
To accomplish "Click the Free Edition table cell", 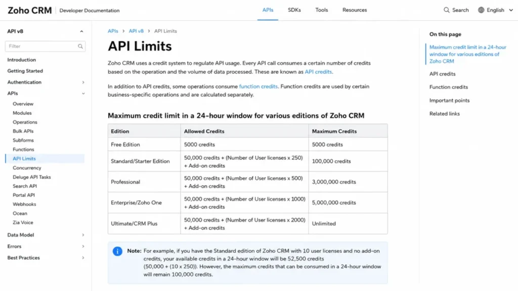I will coord(144,144).
